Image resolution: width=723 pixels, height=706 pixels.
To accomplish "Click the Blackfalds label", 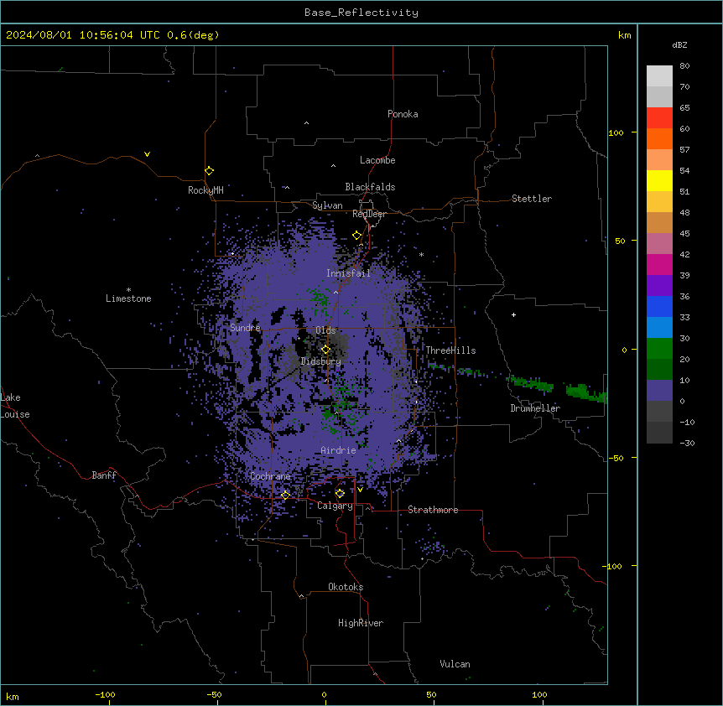I will (x=370, y=187).
